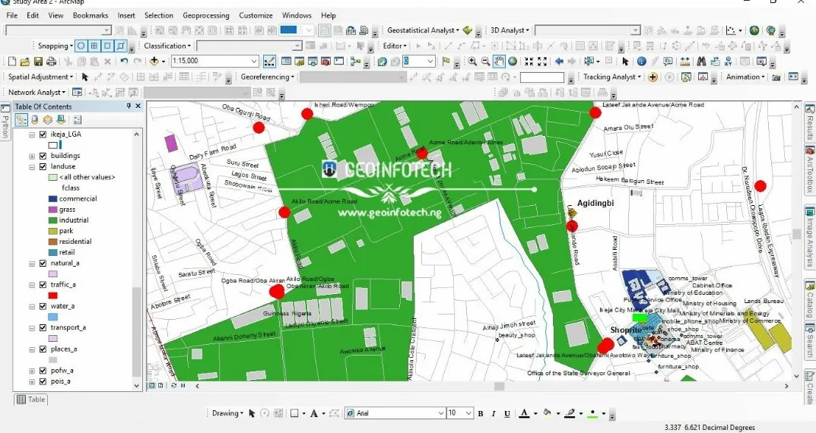Hide the water_a layer

[43, 306]
